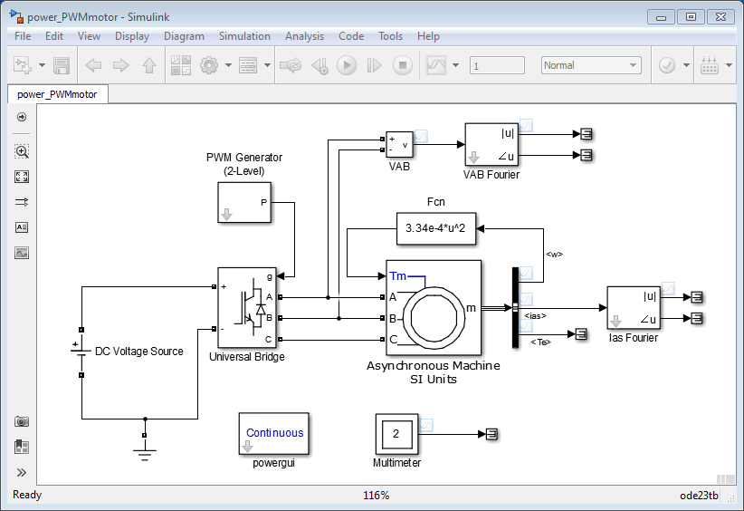Open the Diagram menu
Screen dimensions: 744x511
tap(184, 36)
